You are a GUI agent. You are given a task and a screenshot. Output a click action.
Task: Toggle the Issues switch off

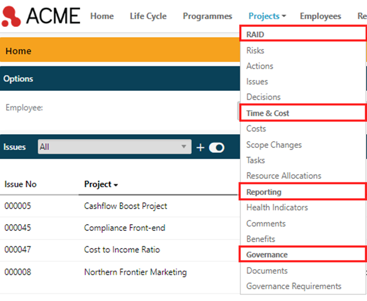coord(217,148)
